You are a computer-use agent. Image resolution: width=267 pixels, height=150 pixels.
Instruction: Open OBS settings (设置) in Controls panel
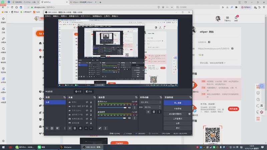(x=178, y=123)
